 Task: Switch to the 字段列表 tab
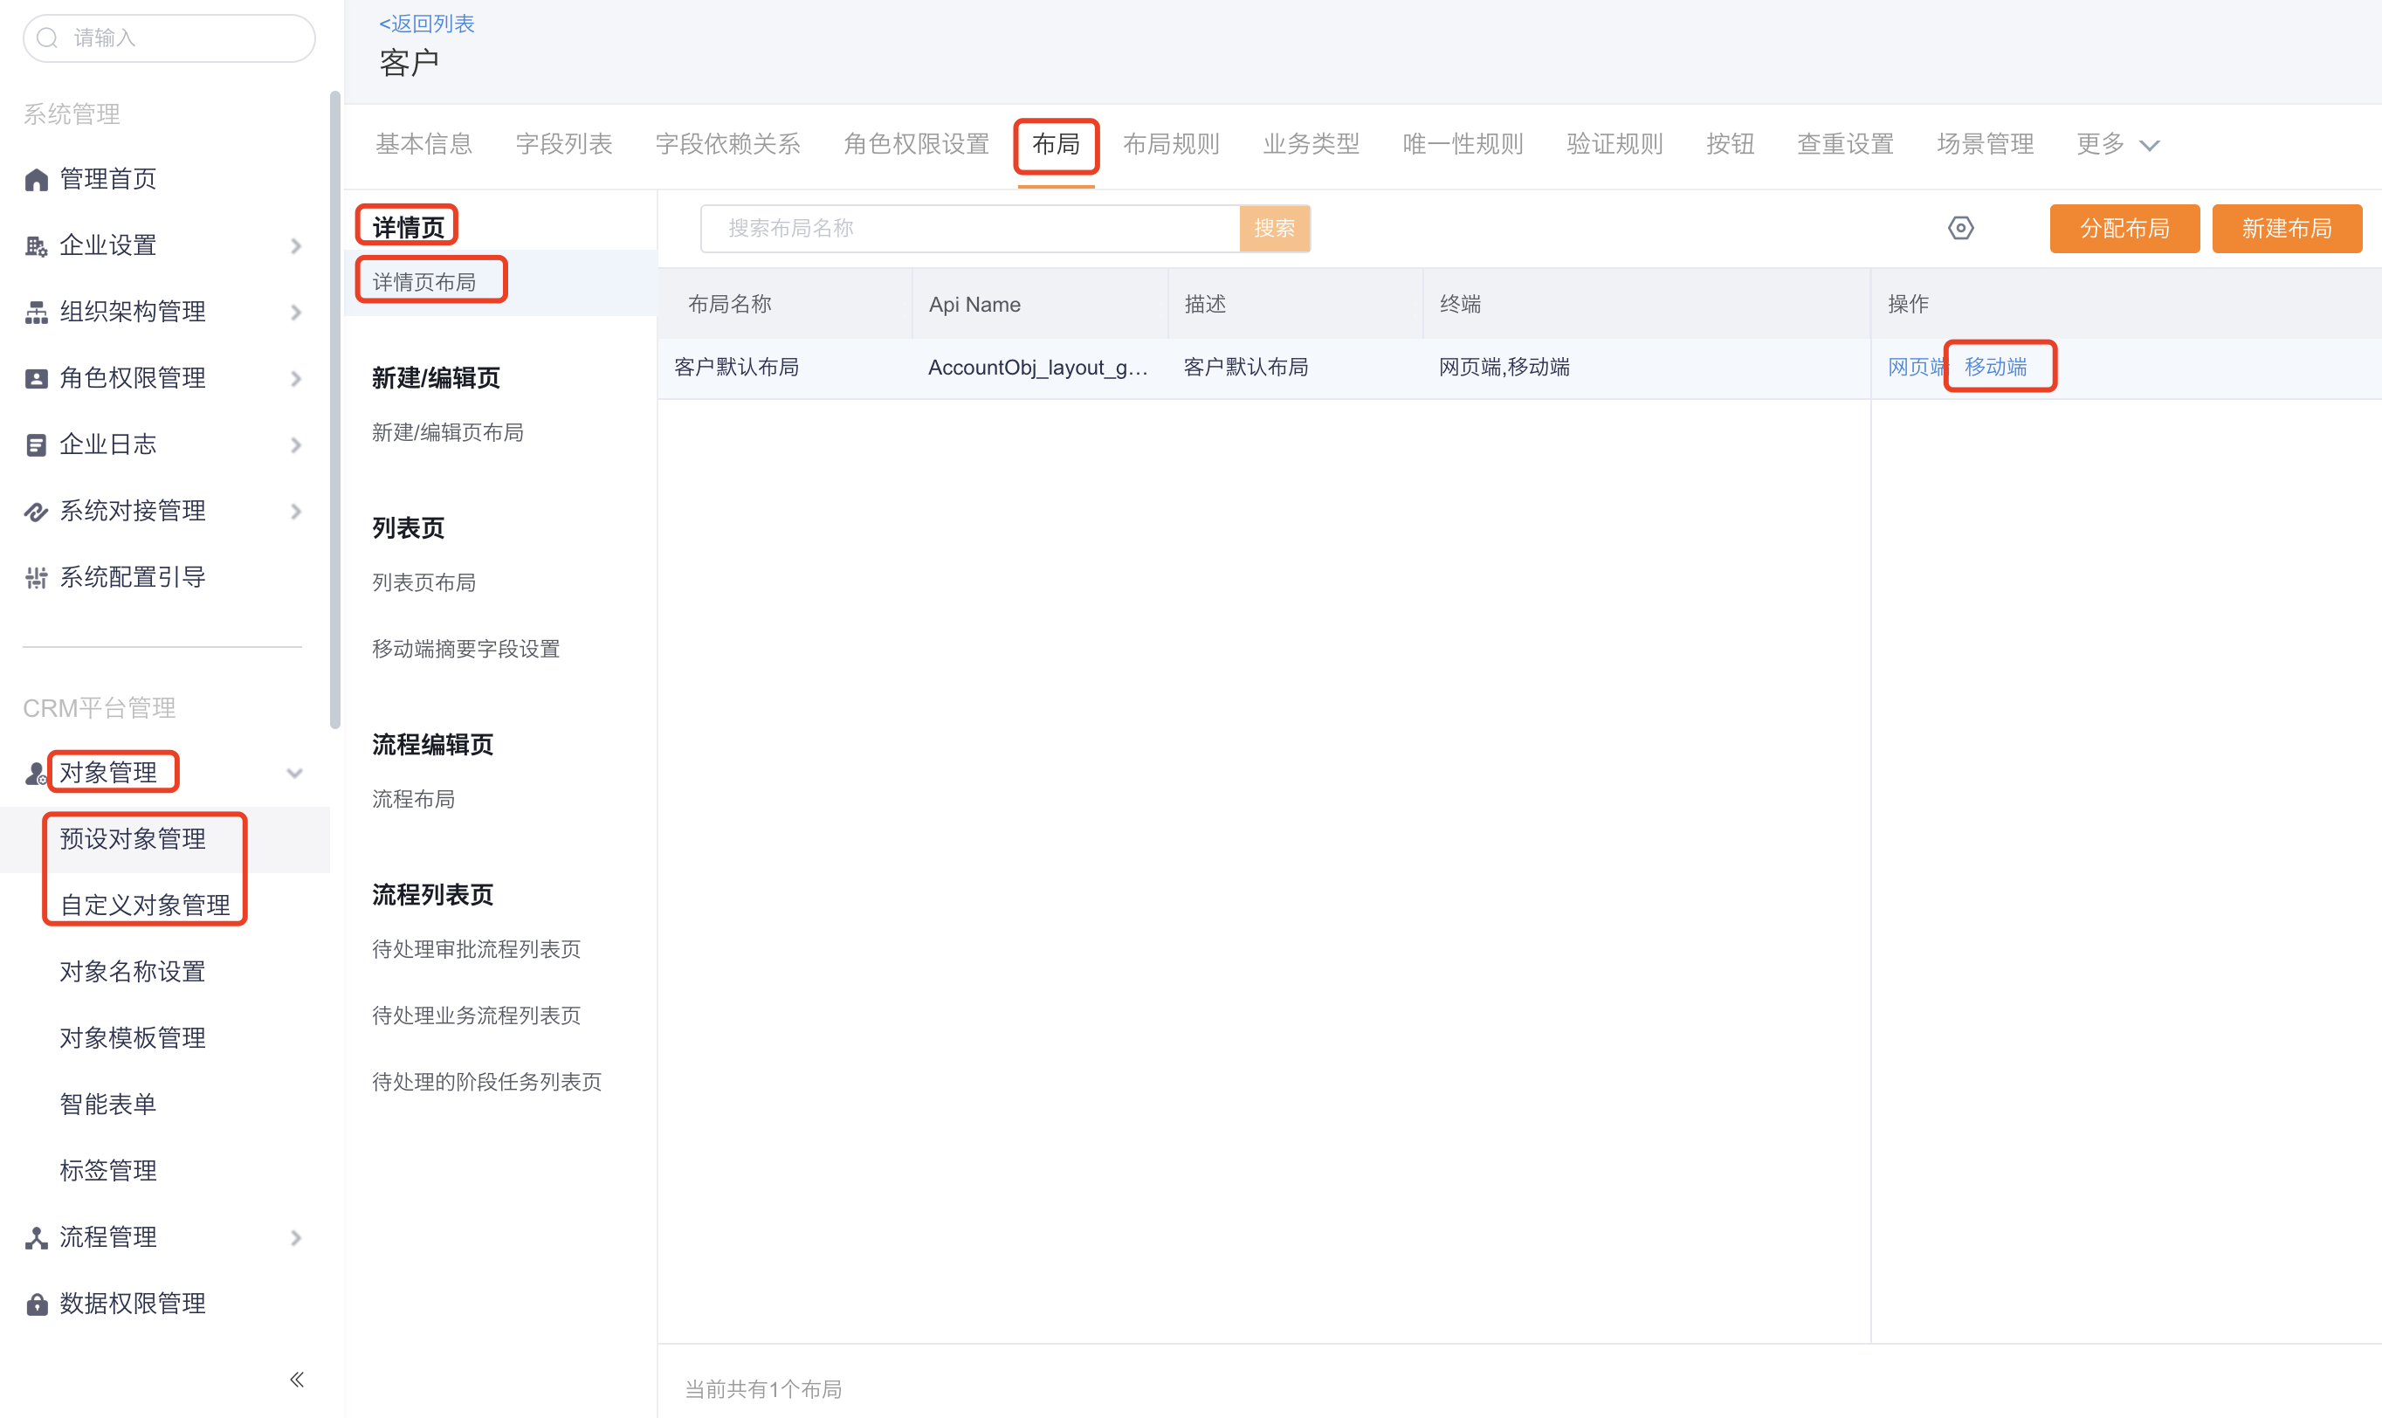(564, 144)
